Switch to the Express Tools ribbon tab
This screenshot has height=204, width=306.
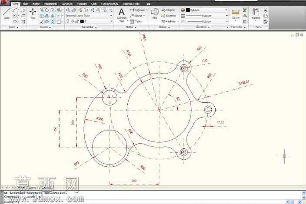tap(131, 4)
